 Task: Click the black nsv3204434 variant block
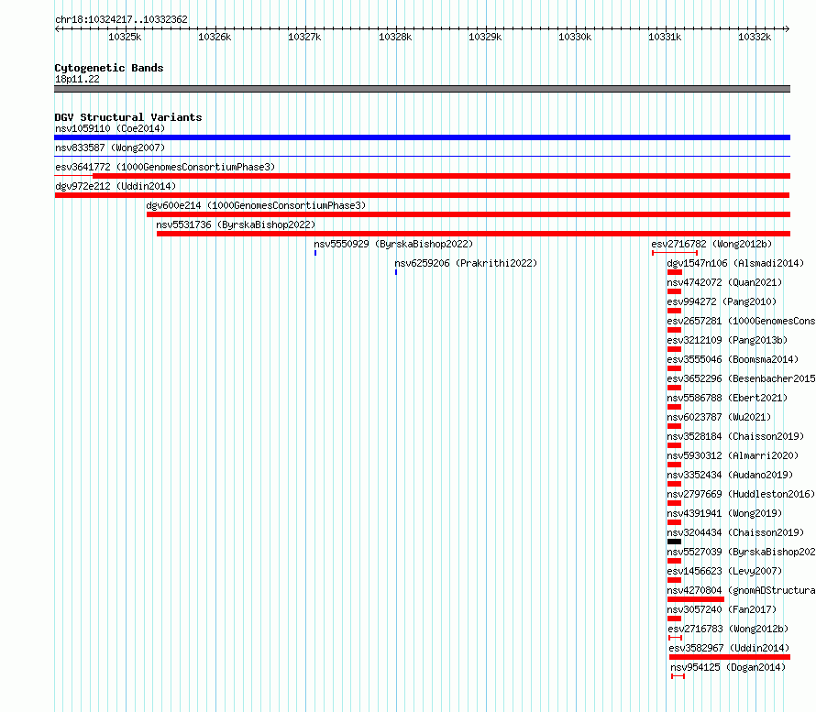click(675, 542)
